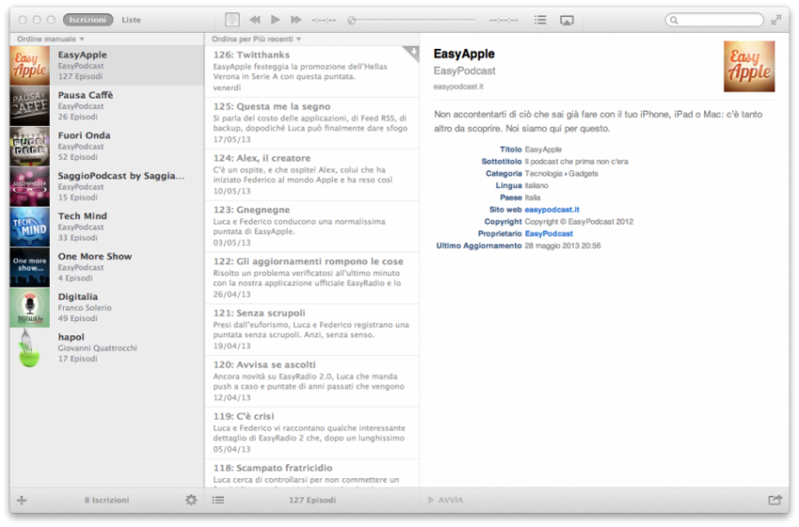Click the EasyApple artwork thumbnail in sidebar
The width and height of the screenshot is (799, 527).
29,65
